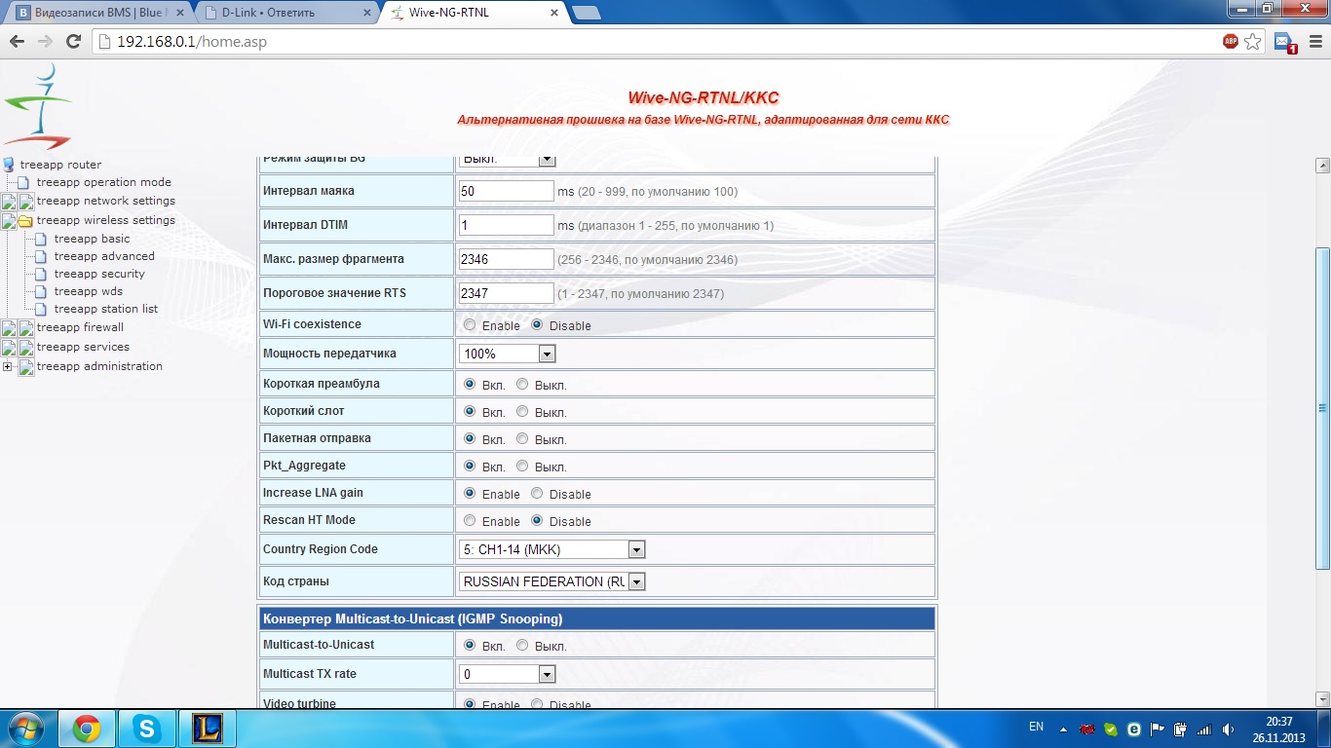1331x748 pixels.
Task: Open the Action Center flag icon
Action: [x=1158, y=729]
